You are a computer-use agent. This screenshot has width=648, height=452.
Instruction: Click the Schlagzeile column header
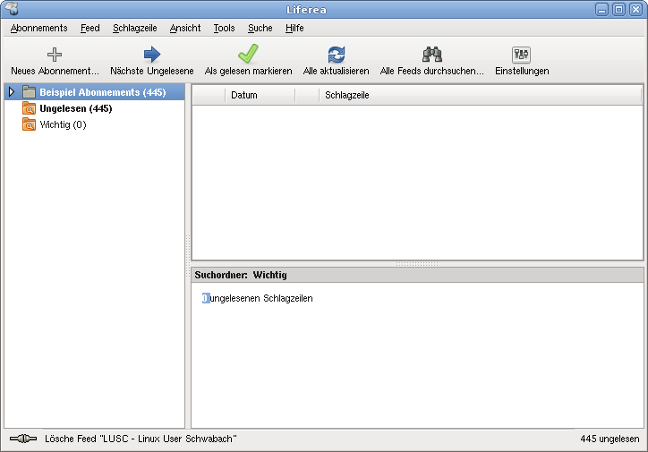(347, 95)
